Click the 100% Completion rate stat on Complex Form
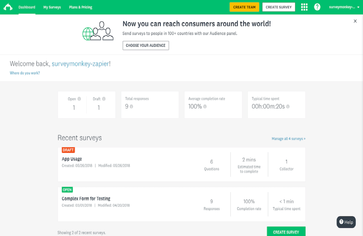363x236 pixels. [x=249, y=205]
